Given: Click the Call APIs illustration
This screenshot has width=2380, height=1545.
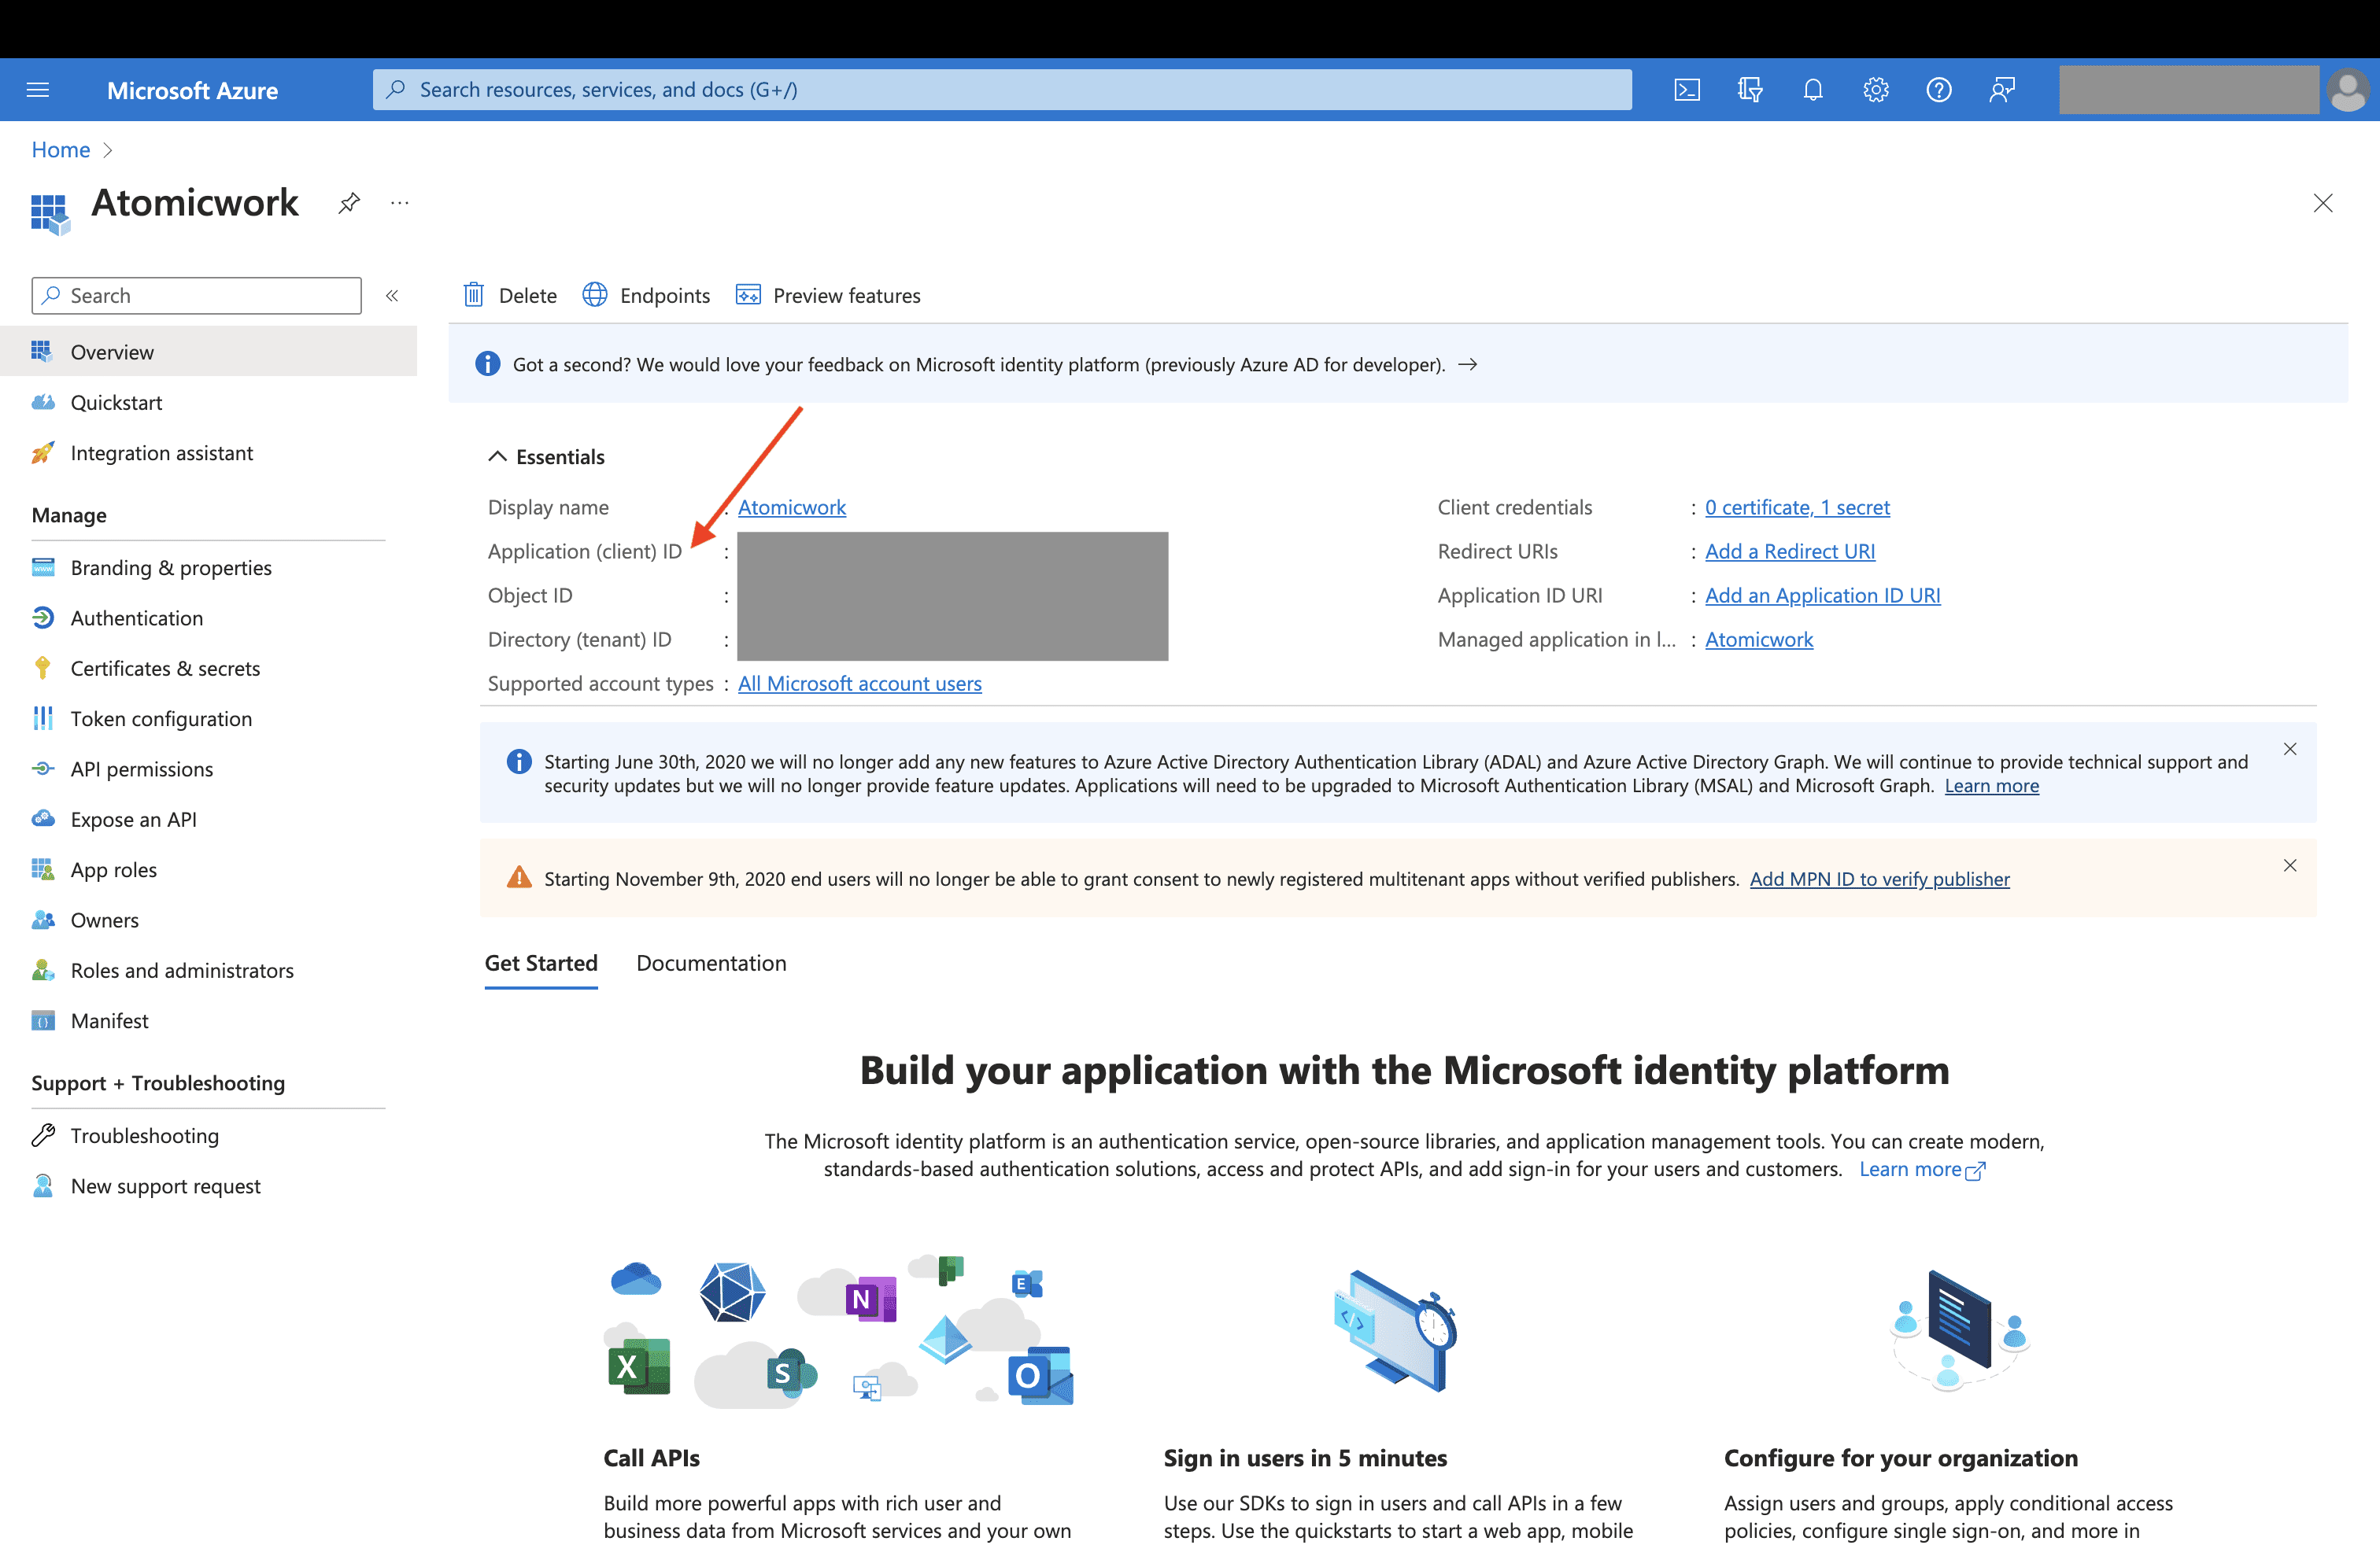Looking at the screenshot, I should 838,1331.
